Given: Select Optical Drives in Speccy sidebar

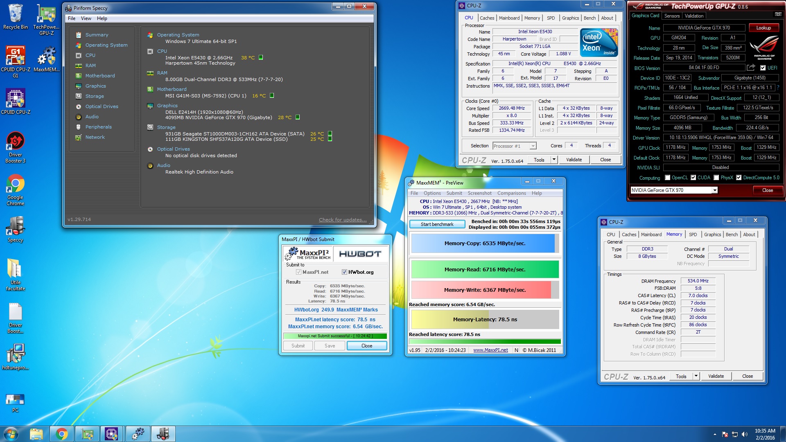Looking at the screenshot, I should pos(102,106).
